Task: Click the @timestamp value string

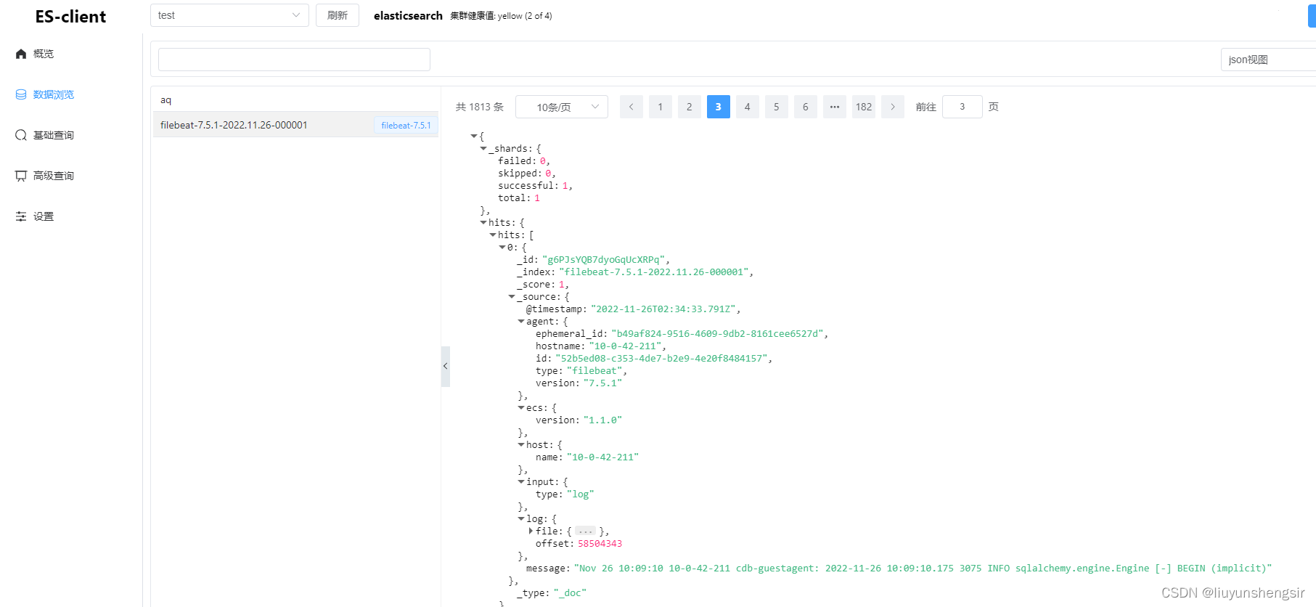Action: (x=663, y=309)
